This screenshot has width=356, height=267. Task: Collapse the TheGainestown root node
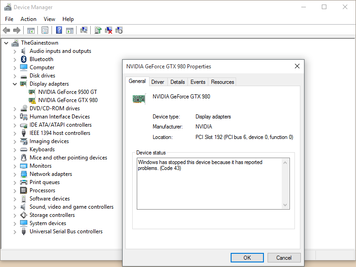pyautogui.click(x=6, y=43)
